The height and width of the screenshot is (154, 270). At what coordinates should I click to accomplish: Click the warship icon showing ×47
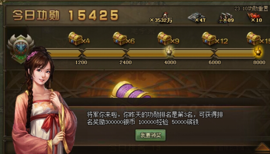(x=195, y=17)
